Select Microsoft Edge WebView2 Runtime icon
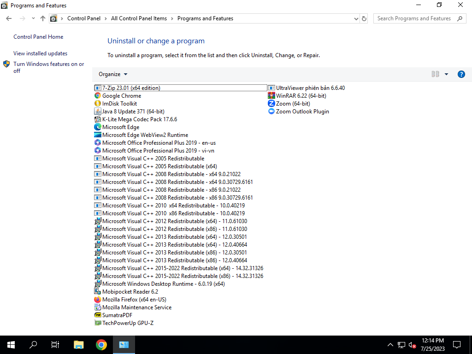Viewport: 472px width, 354px height. [98, 135]
